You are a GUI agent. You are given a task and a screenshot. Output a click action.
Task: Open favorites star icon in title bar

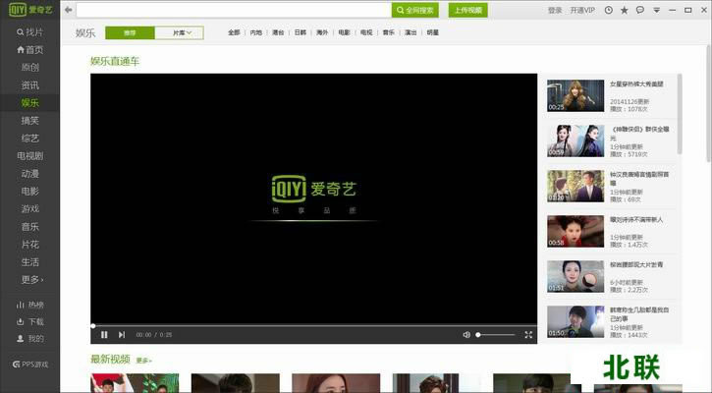pos(625,10)
